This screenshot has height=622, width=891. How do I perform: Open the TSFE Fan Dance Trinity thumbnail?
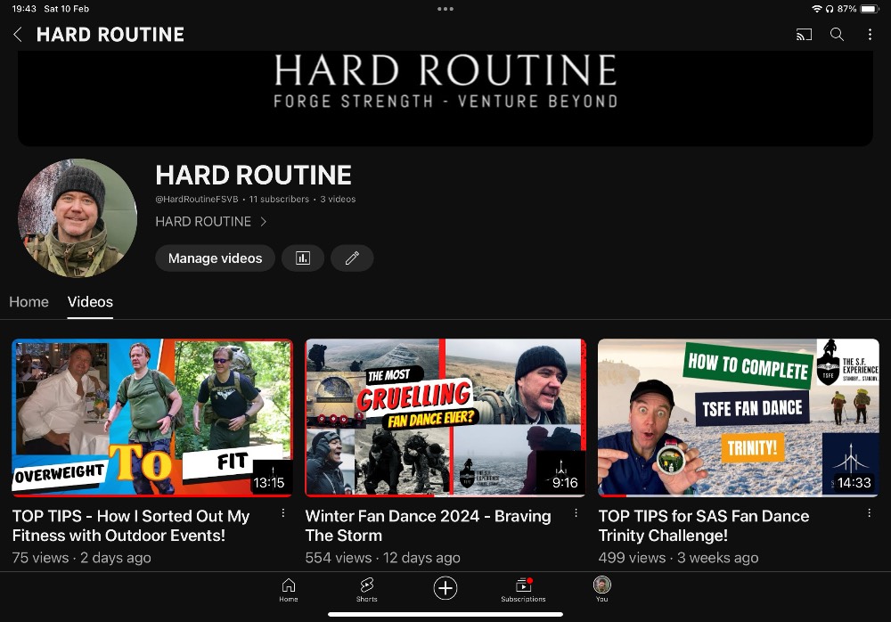(738, 418)
